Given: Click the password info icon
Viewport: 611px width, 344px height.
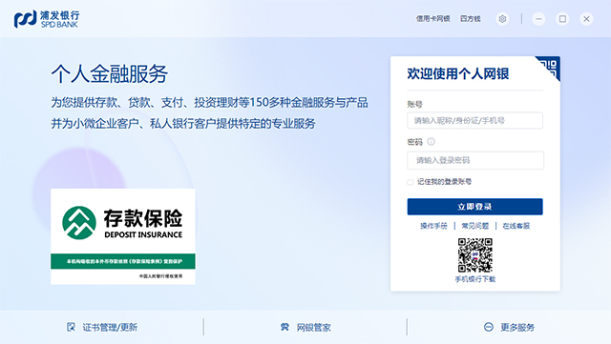Looking at the screenshot, I should pos(431,142).
